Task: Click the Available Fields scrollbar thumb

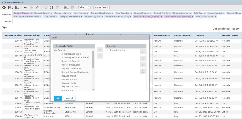Action: (93, 59)
